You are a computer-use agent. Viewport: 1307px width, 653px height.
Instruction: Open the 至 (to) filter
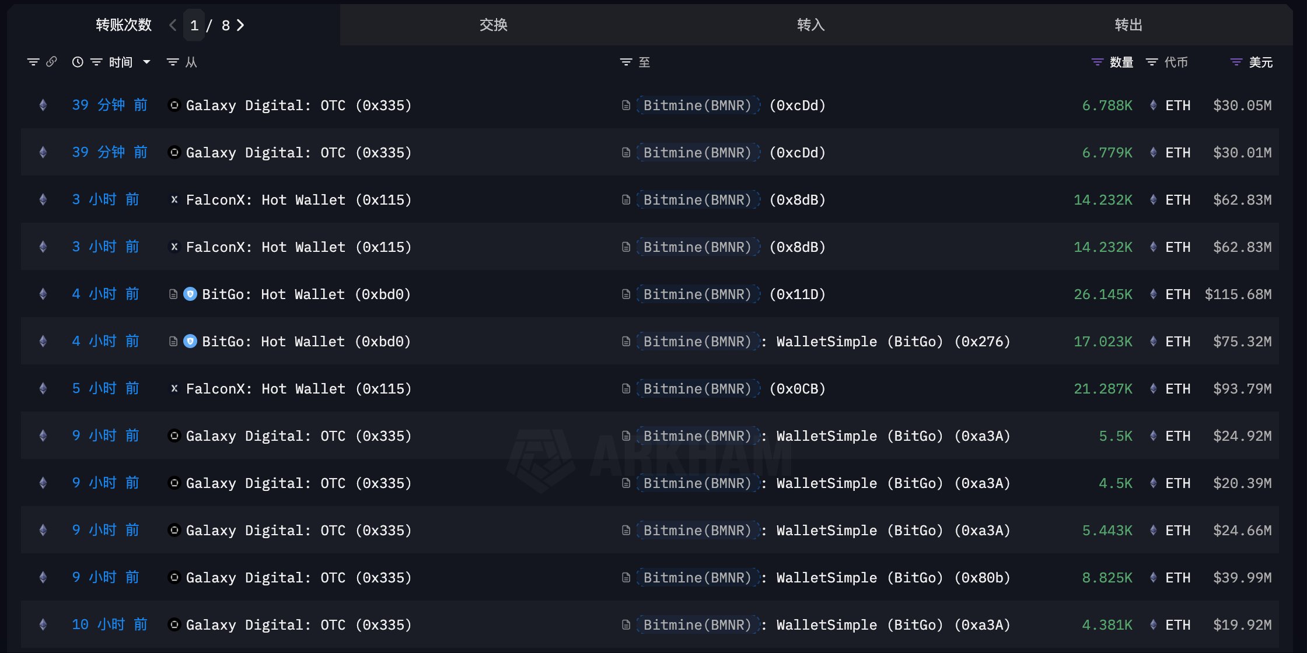coord(626,62)
